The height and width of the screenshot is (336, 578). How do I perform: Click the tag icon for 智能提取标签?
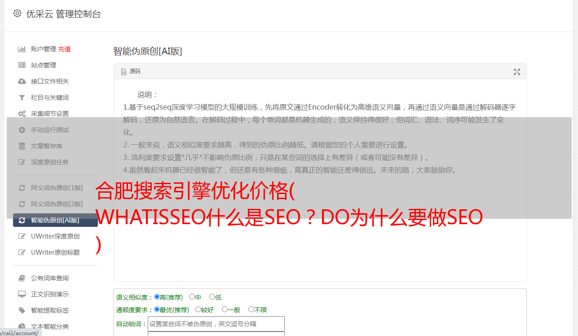pos(22,310)
